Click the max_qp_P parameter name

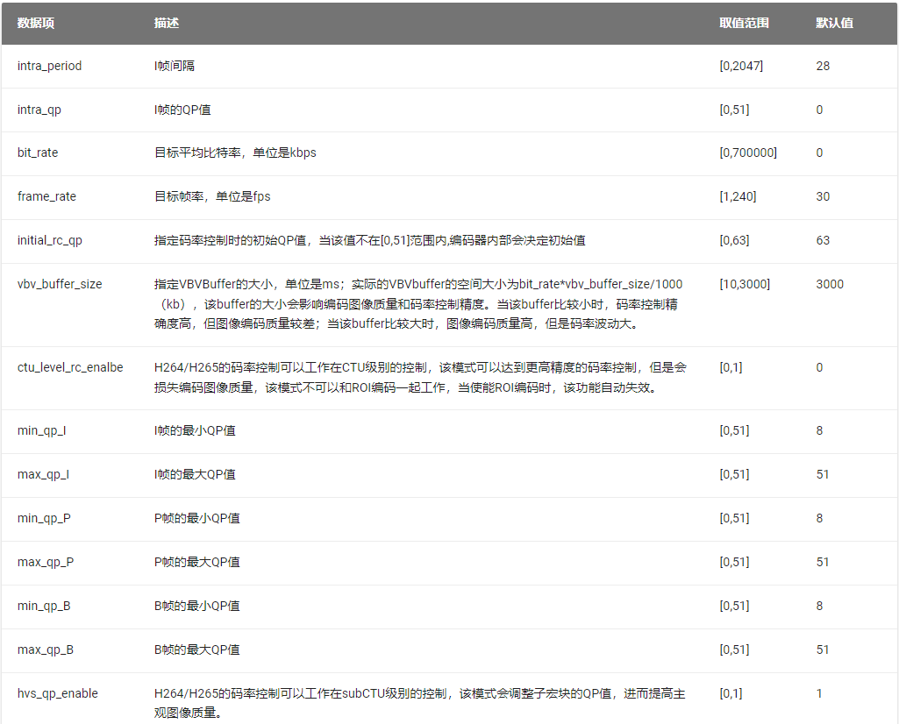pyautogui.click(x=46, y=563)
